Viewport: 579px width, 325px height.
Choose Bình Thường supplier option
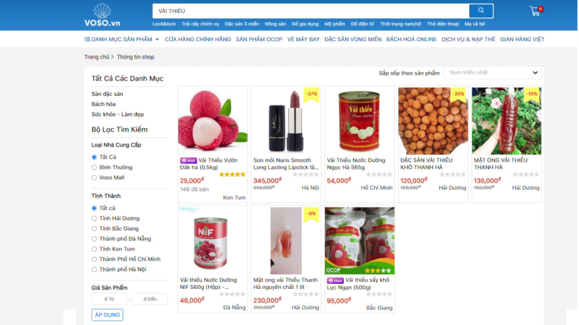tap(94, 167)
